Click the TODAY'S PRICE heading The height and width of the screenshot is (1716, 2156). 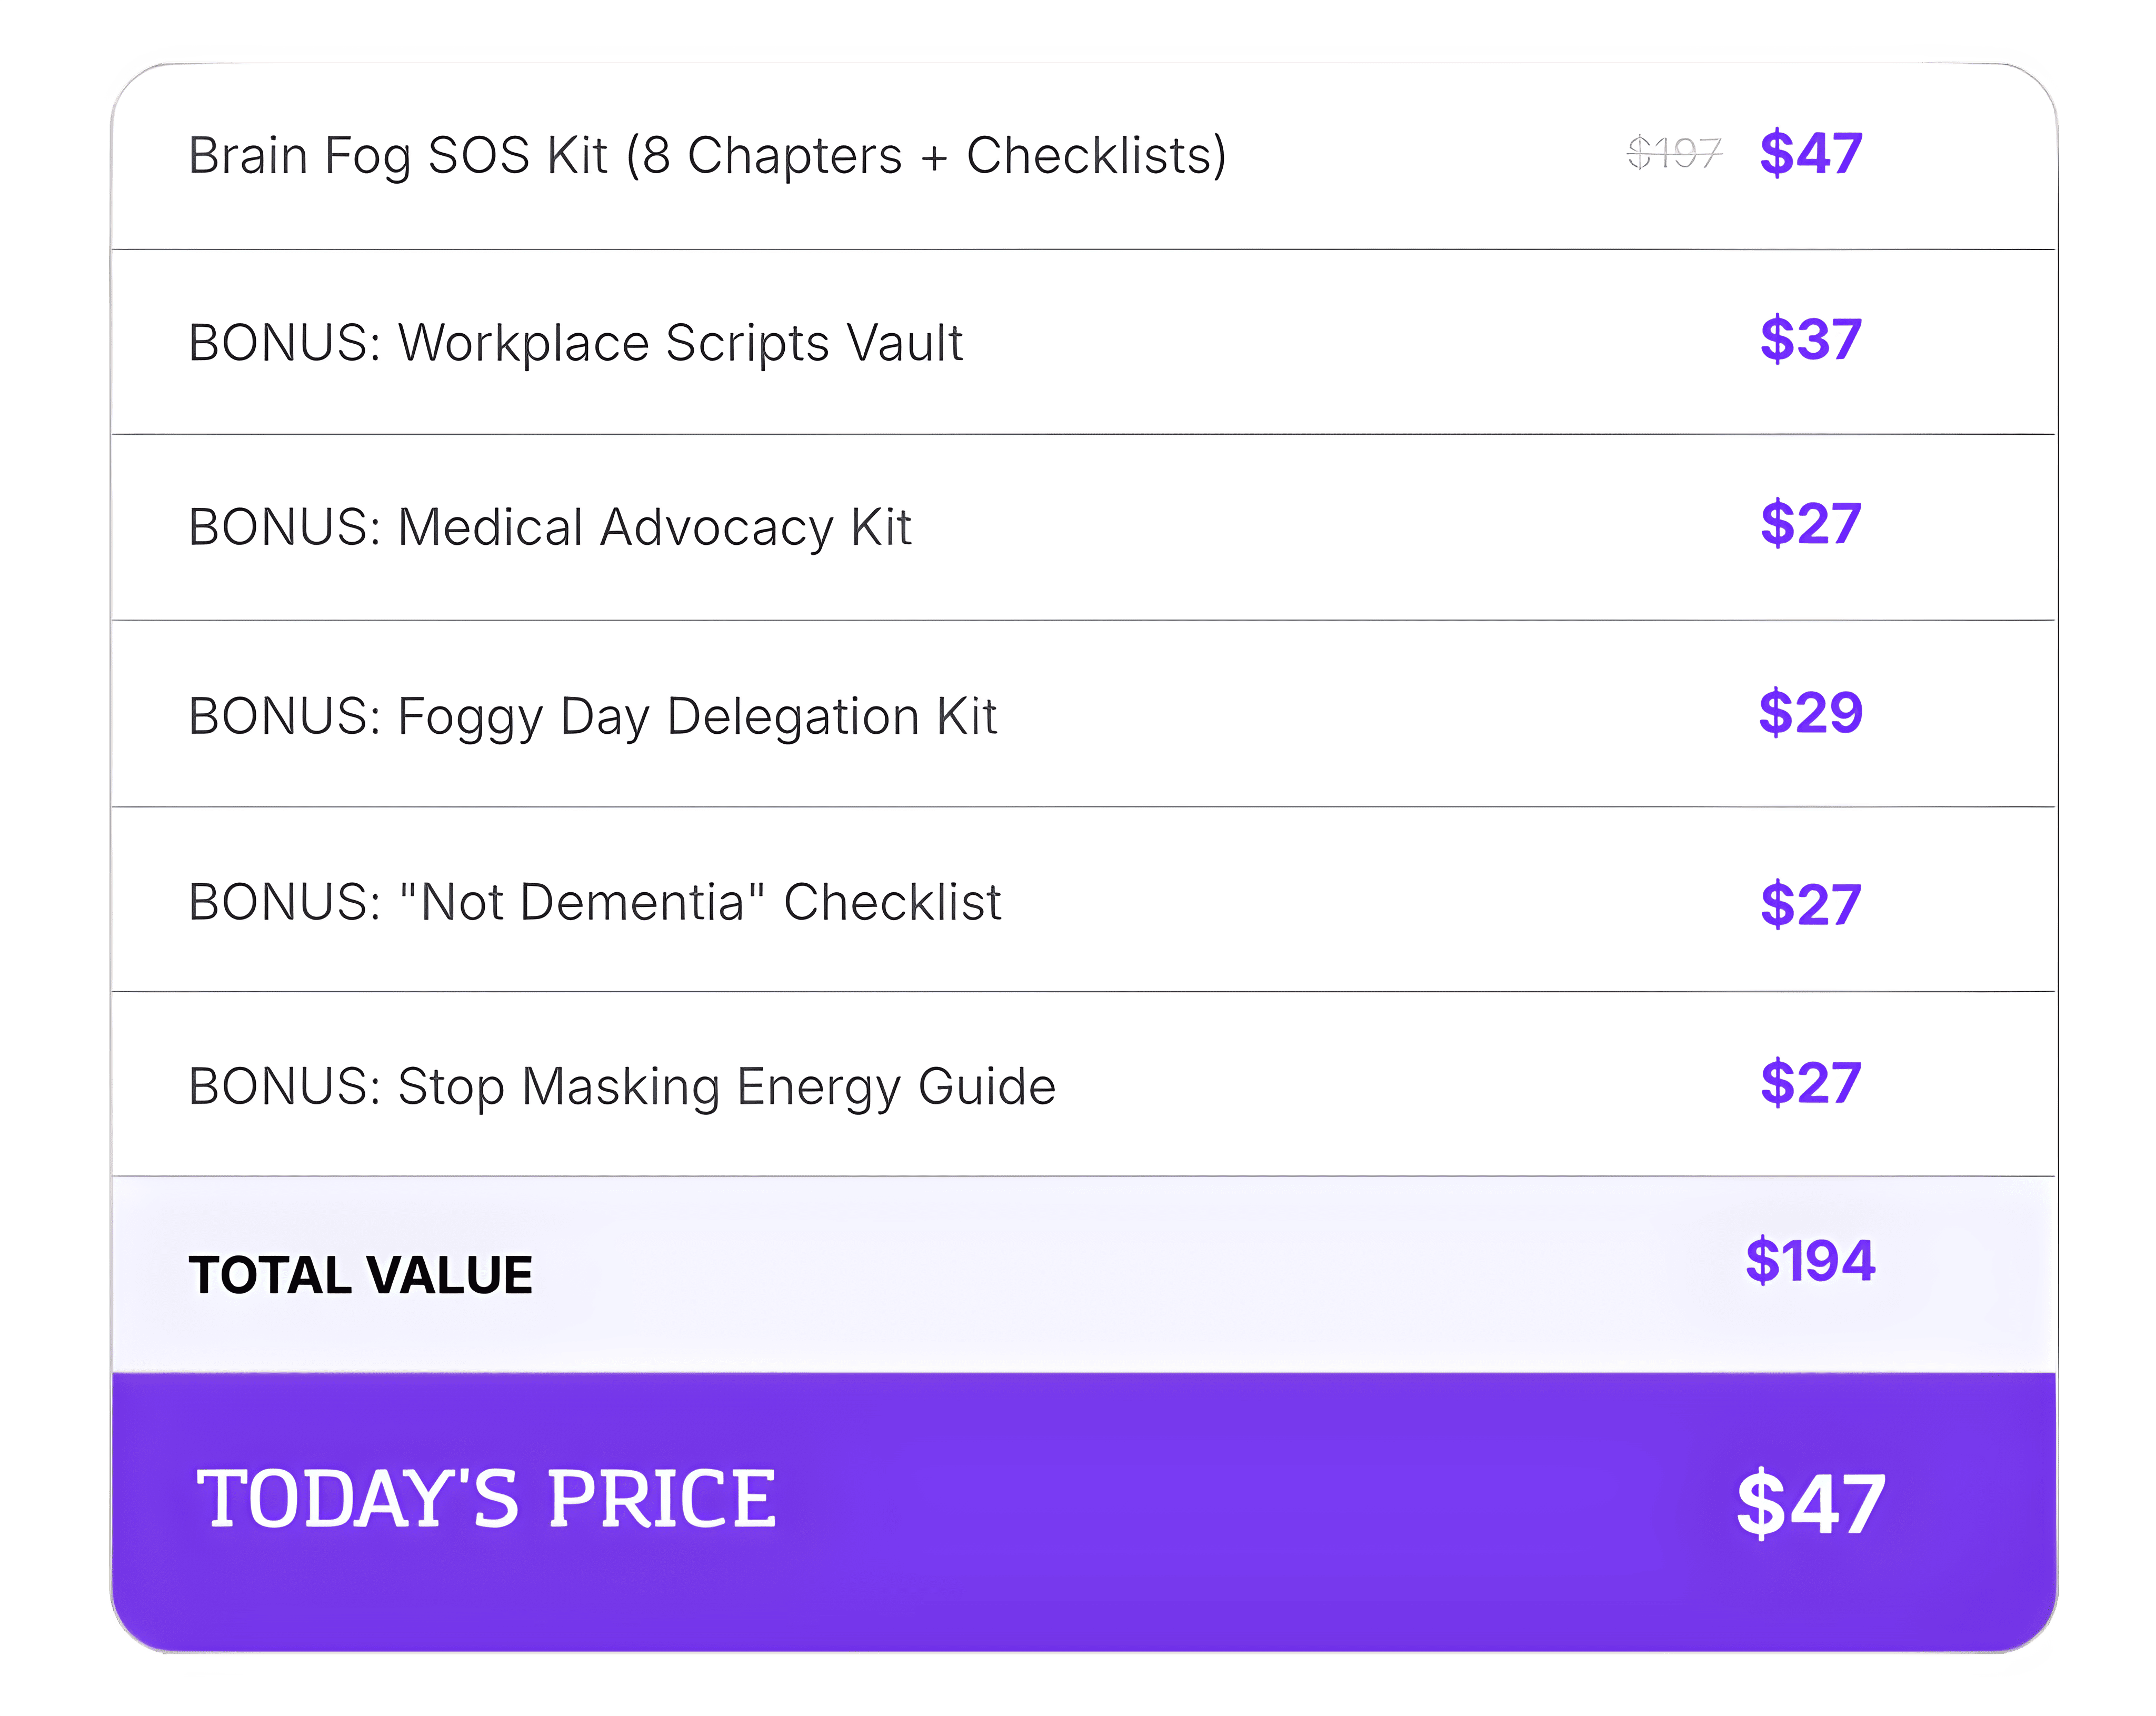coord(486,1499)
